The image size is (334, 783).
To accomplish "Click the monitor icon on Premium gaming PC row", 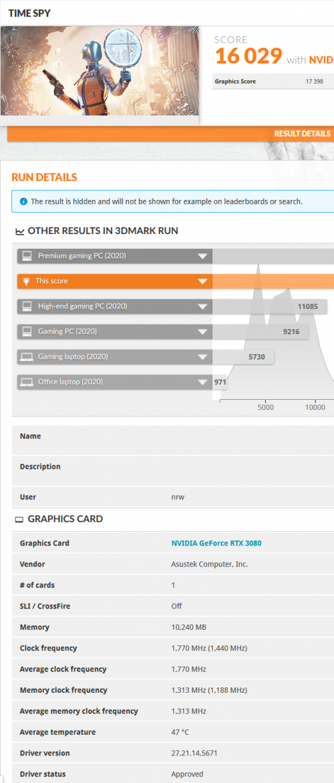I will click(x=27, y=256).
